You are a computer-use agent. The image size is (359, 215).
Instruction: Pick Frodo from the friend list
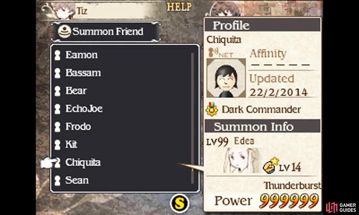coord(78,126)
